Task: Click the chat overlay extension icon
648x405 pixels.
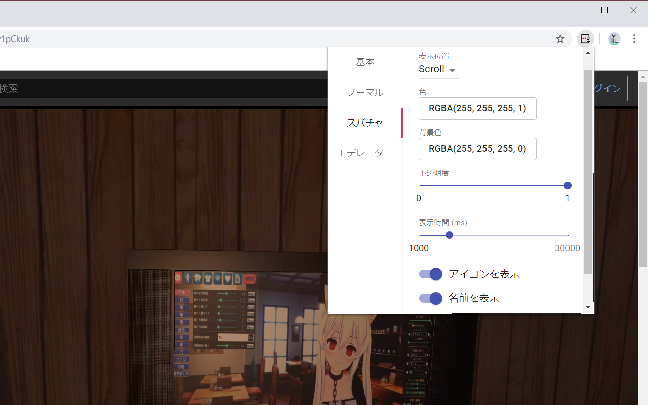Action: pyautogui.click(x=585, y=38)
